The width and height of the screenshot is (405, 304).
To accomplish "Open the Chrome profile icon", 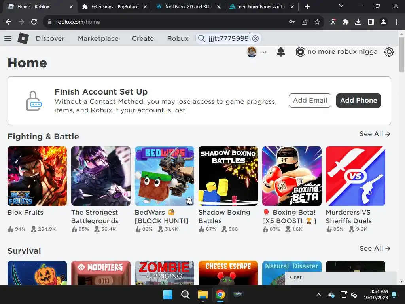I will (384, 22).
